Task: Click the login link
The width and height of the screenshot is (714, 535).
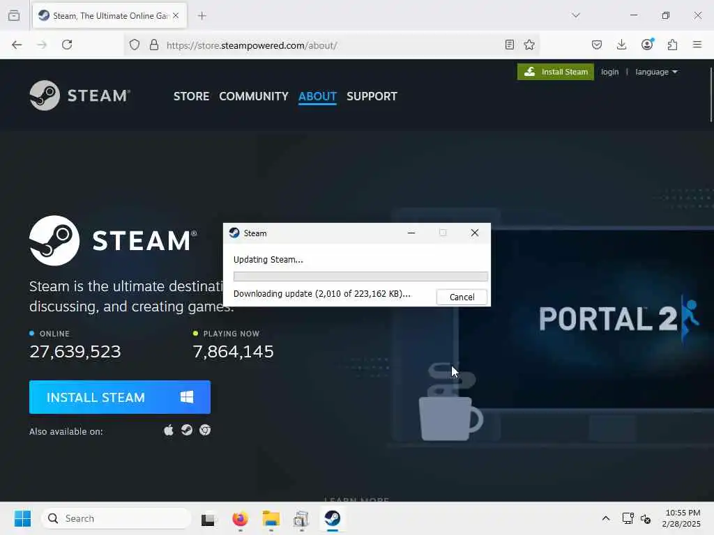Action: (609, 72)
